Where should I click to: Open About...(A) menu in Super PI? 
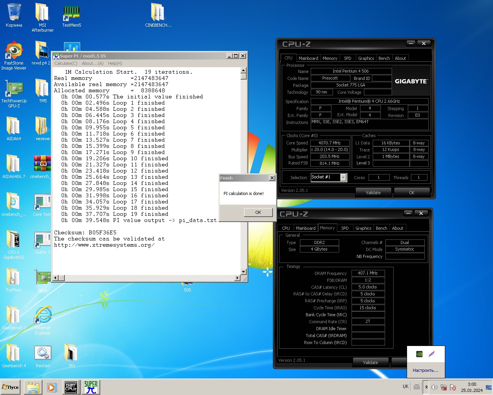(93, 63)
